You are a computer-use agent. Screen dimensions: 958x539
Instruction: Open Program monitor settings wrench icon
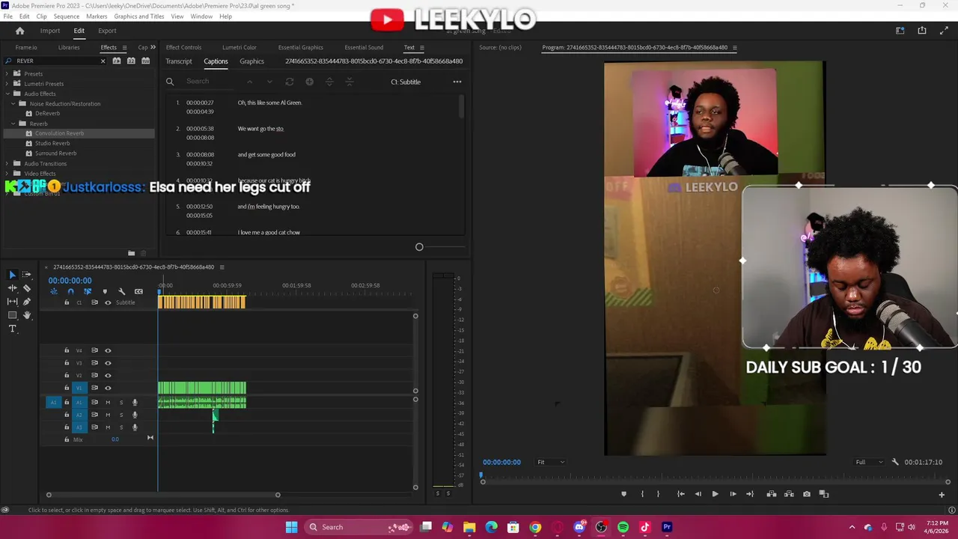pos(895,462)
